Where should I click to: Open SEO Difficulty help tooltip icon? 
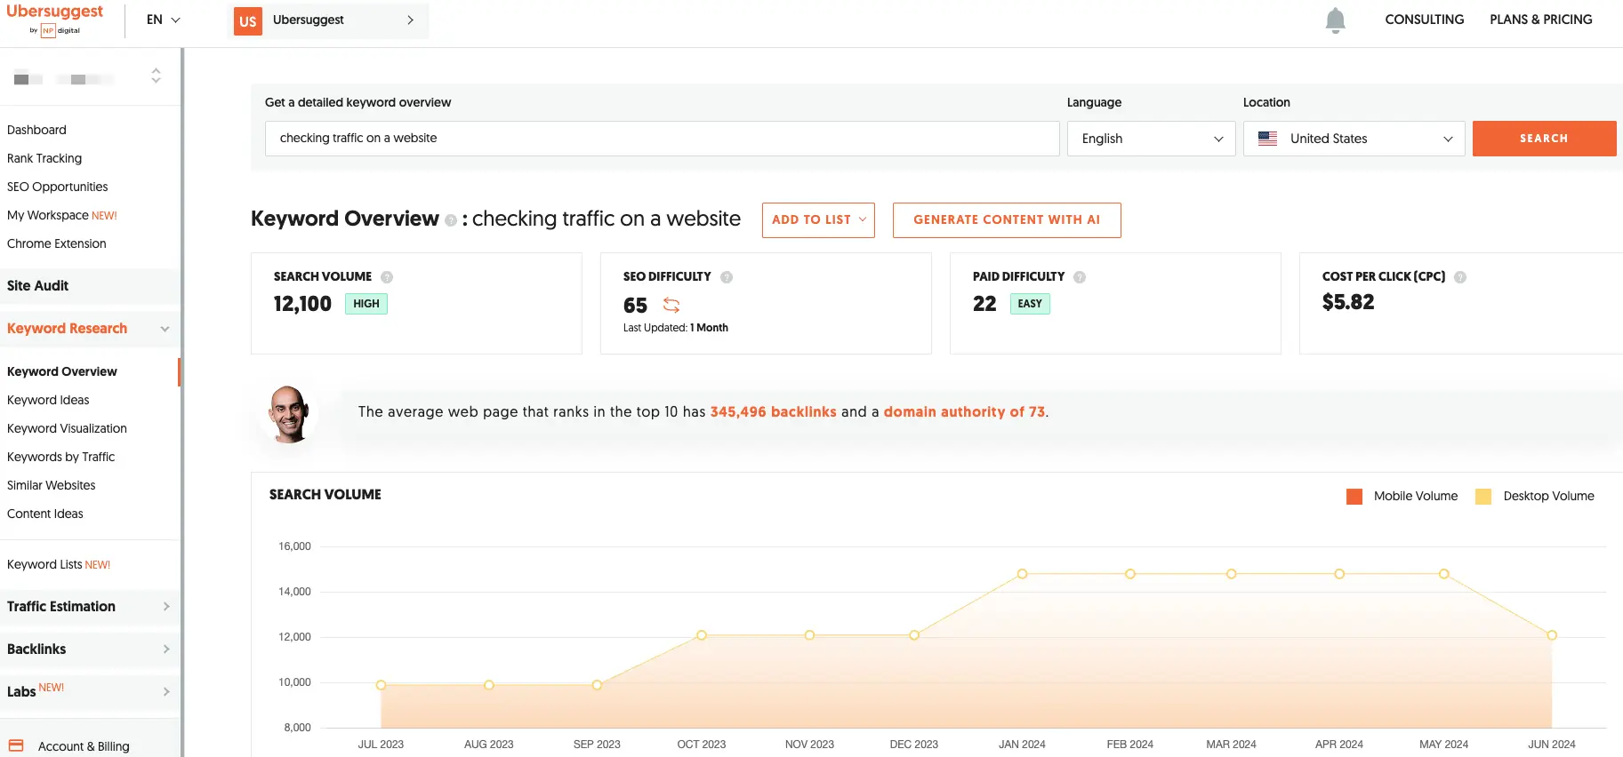(x=727, y=277)
